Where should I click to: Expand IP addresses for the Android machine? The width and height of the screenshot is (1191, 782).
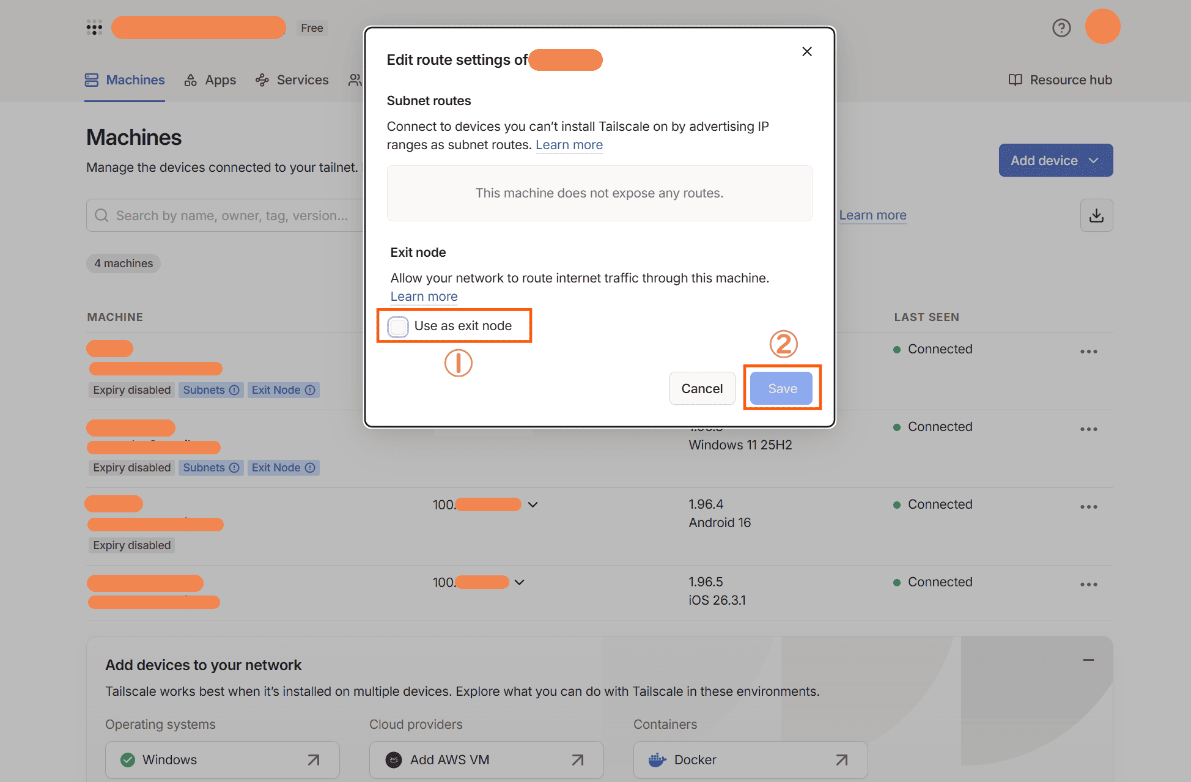pos(533,504)
